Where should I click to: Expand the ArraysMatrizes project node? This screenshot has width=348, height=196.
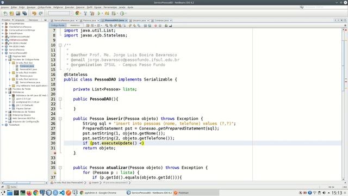point(3,23)
